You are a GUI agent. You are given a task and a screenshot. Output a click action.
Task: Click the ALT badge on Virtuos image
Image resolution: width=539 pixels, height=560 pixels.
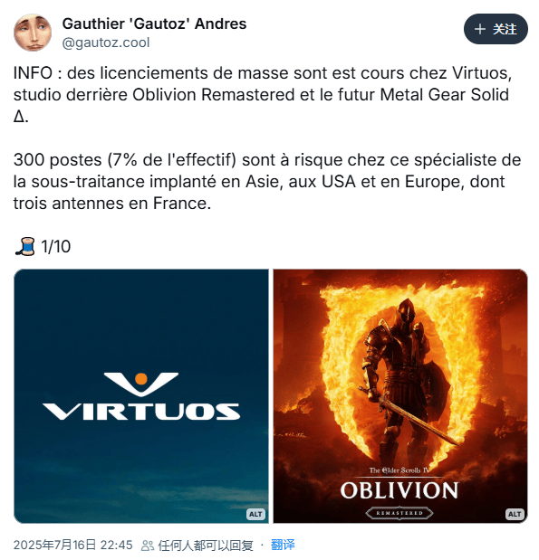pyautogui.click(x=255, y=514)
